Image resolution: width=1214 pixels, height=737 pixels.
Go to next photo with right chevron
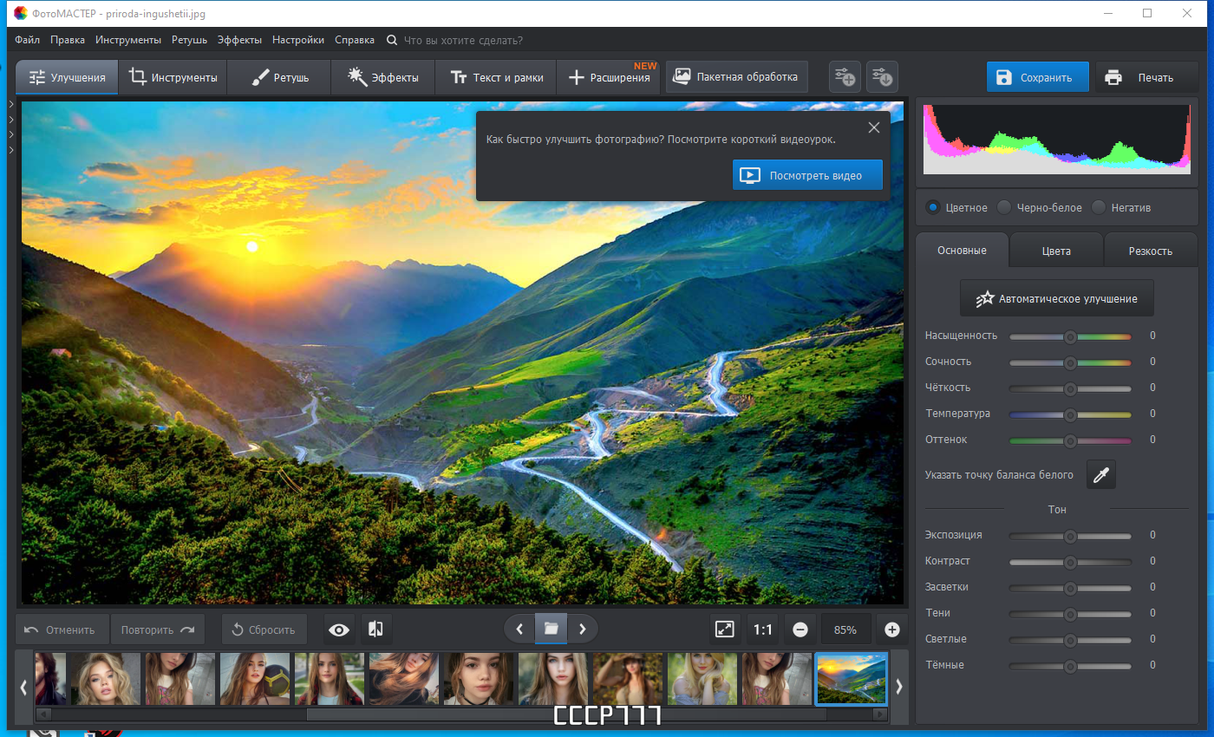pyautogui.click(x=583, y=629)
